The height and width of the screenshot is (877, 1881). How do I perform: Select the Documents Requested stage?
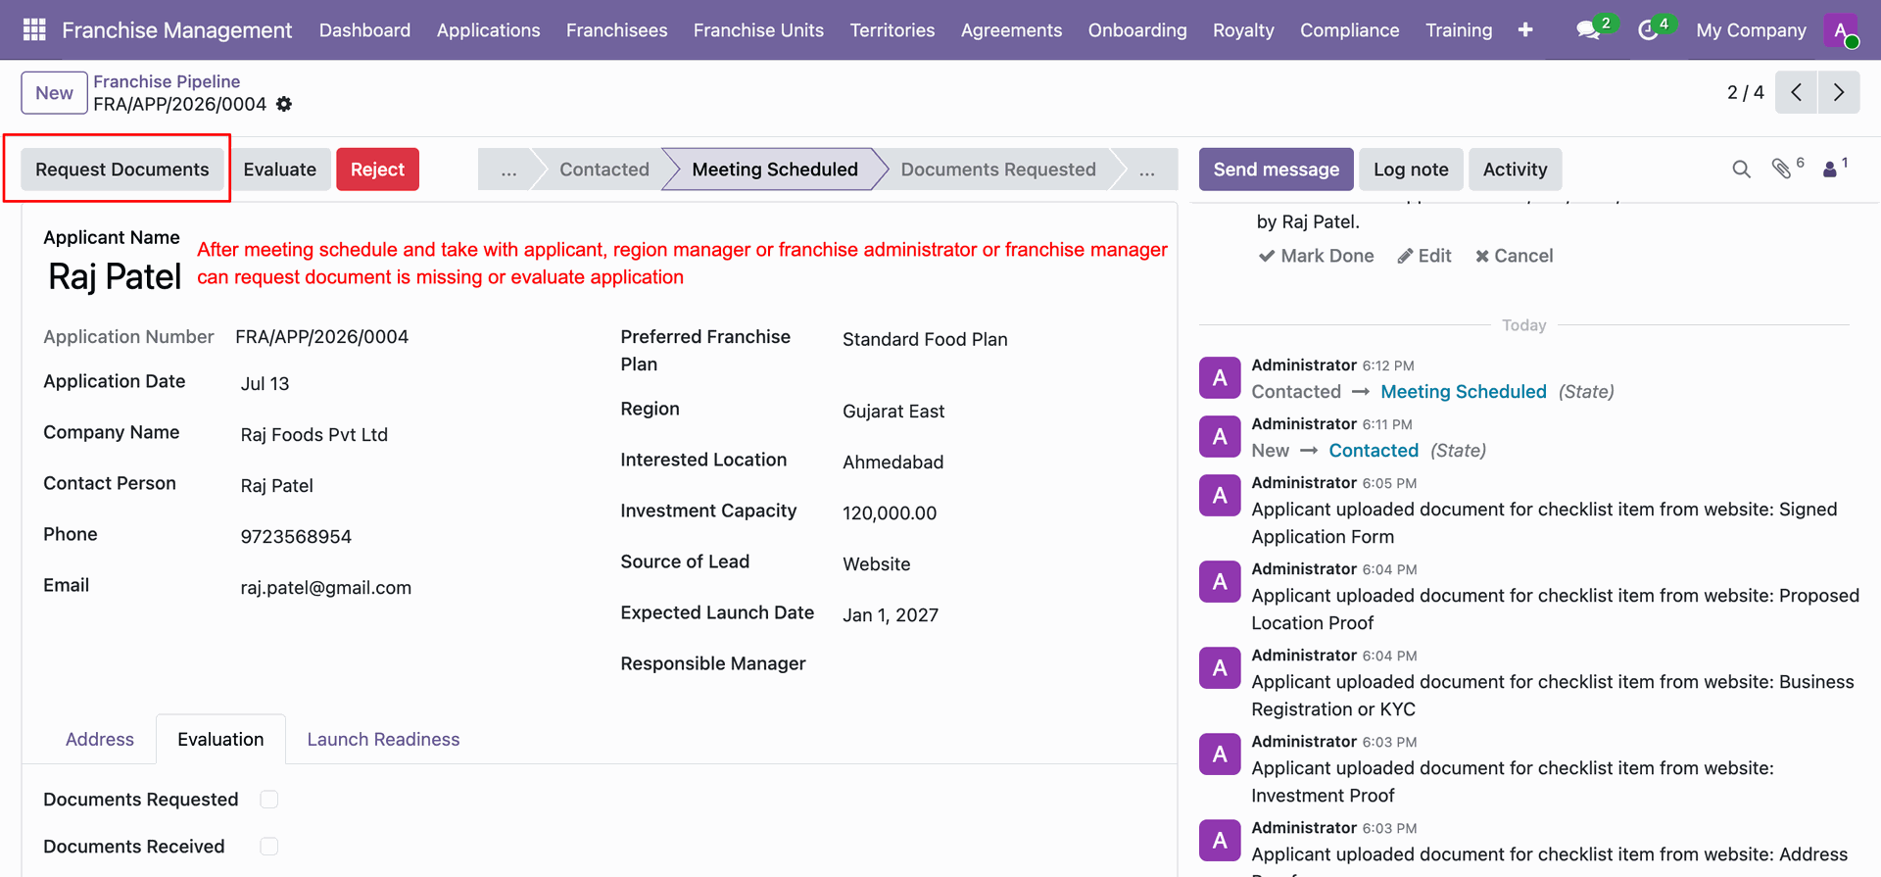point(997,170)
